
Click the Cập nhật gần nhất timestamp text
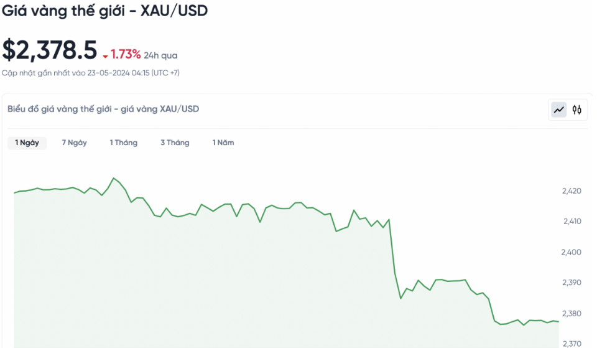pos(91,73)
